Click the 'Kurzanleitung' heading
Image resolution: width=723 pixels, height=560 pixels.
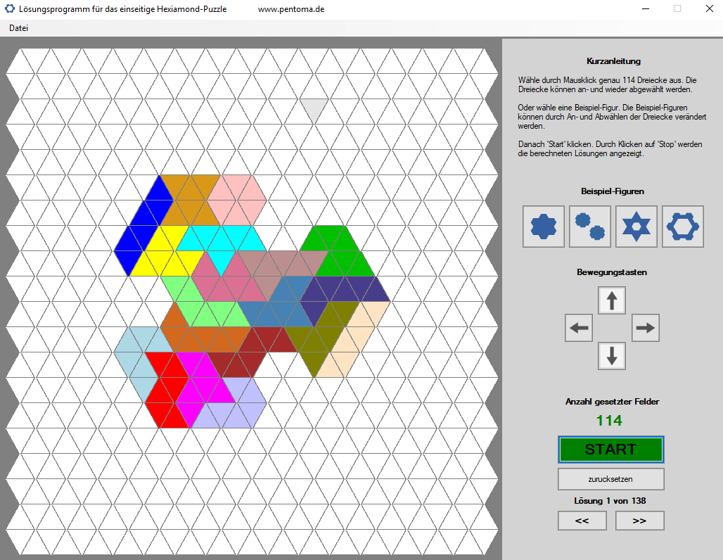tap(613, 61)
